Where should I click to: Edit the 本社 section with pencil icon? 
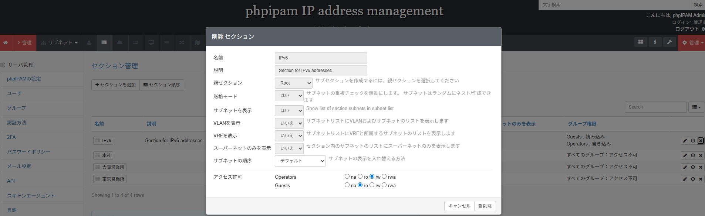tap(685, 155)
